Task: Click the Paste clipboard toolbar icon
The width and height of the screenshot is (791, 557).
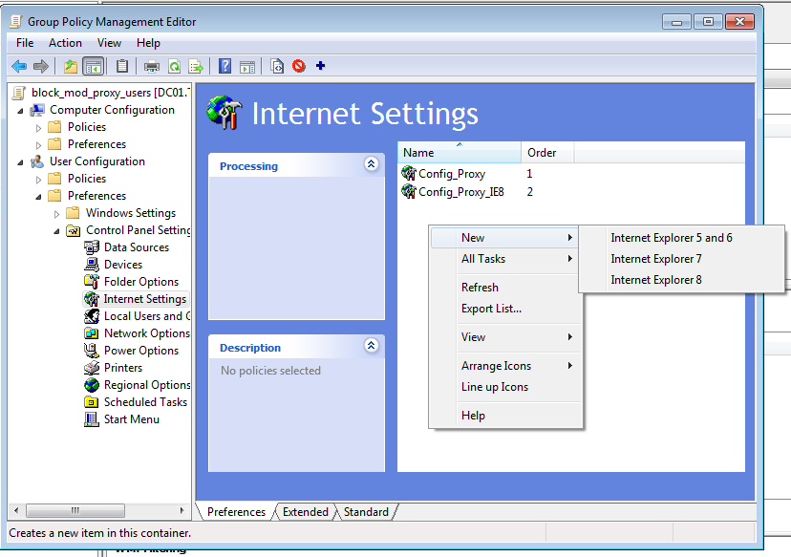Action: 122,66
